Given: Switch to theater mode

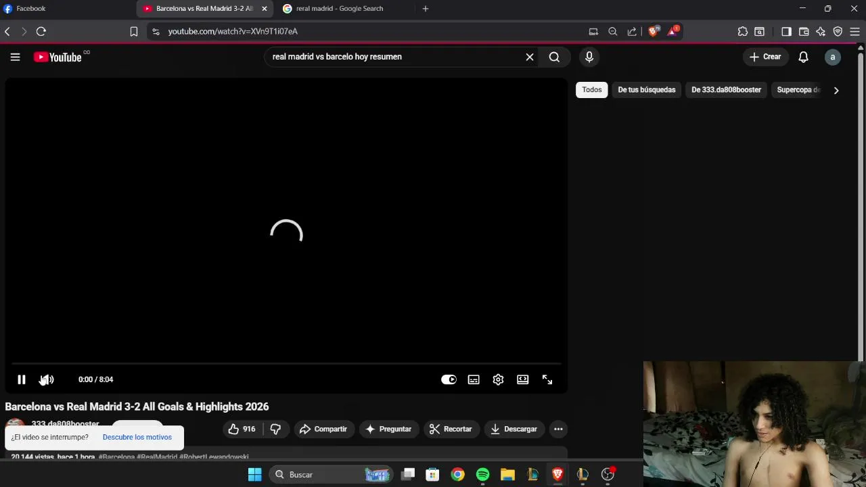Looking at the screenshot, I should pos(523,379).
